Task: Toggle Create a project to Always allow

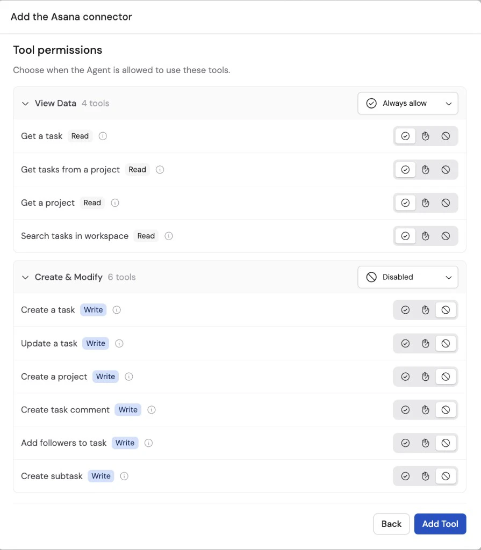Action: pyautogui.click(x=405, y=377)
